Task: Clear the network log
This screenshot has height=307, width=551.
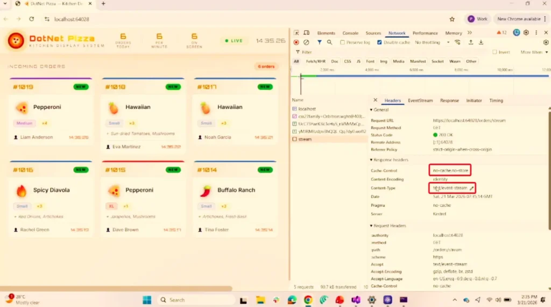Action: (x=306, y=43)
